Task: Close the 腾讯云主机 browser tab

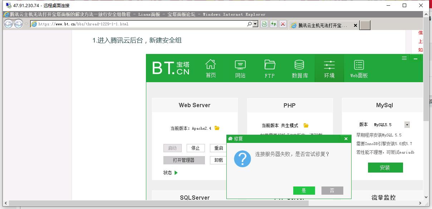Action: (355, 25)
